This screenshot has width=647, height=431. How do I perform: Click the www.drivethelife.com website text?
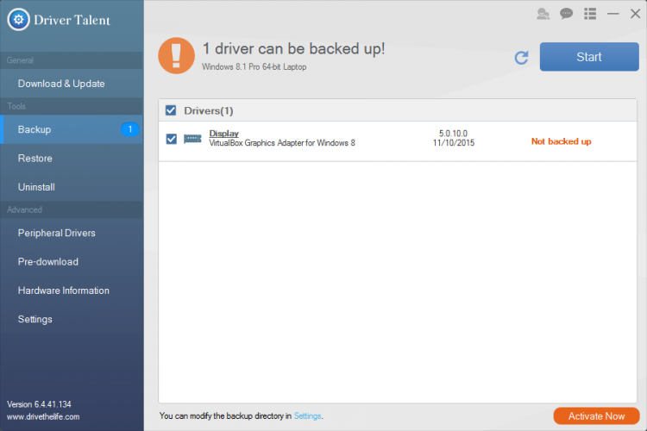point(43,416)
